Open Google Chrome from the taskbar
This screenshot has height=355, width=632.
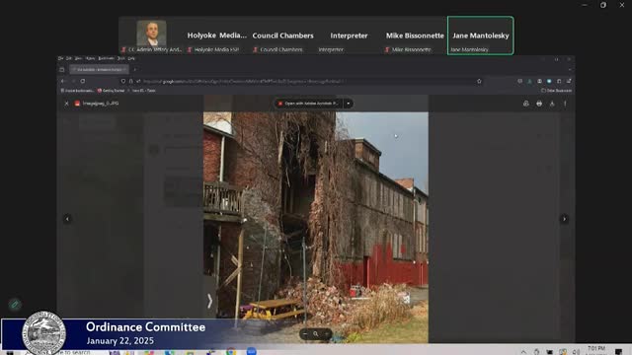pos(231,352)
